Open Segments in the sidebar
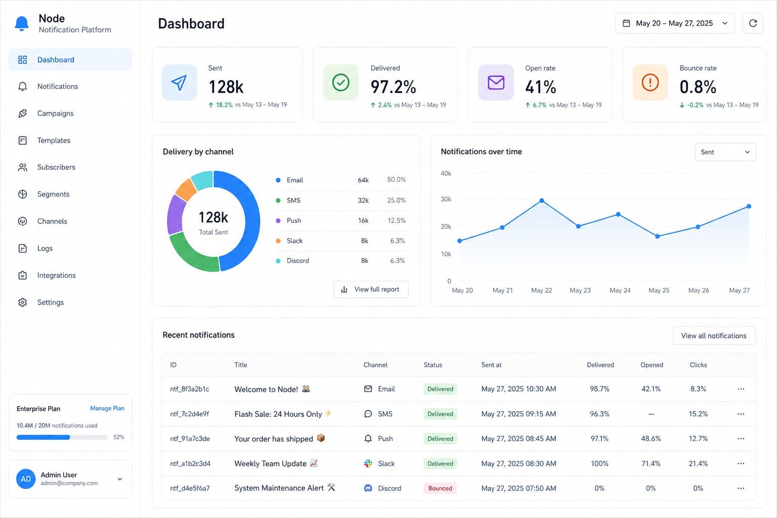 point(70,194)
